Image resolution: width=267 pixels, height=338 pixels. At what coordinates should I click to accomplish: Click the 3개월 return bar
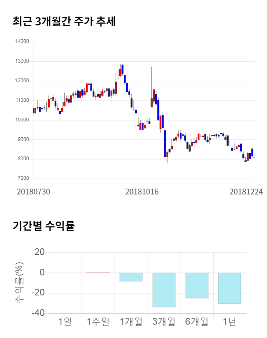click(x=164, y=290)
